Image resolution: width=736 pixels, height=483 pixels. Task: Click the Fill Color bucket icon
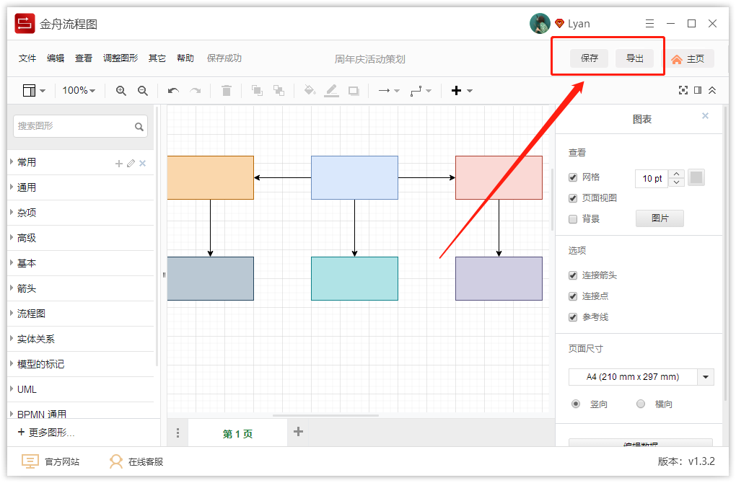click(310, 90)
